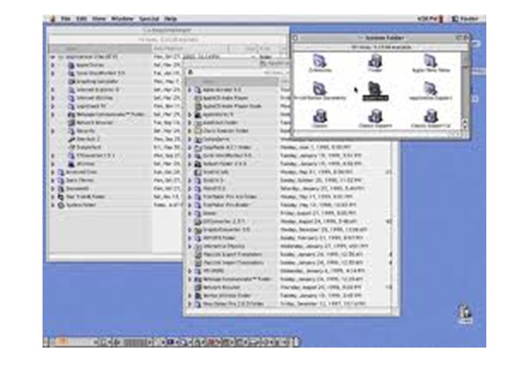Open the Special menu

point(149,19)
